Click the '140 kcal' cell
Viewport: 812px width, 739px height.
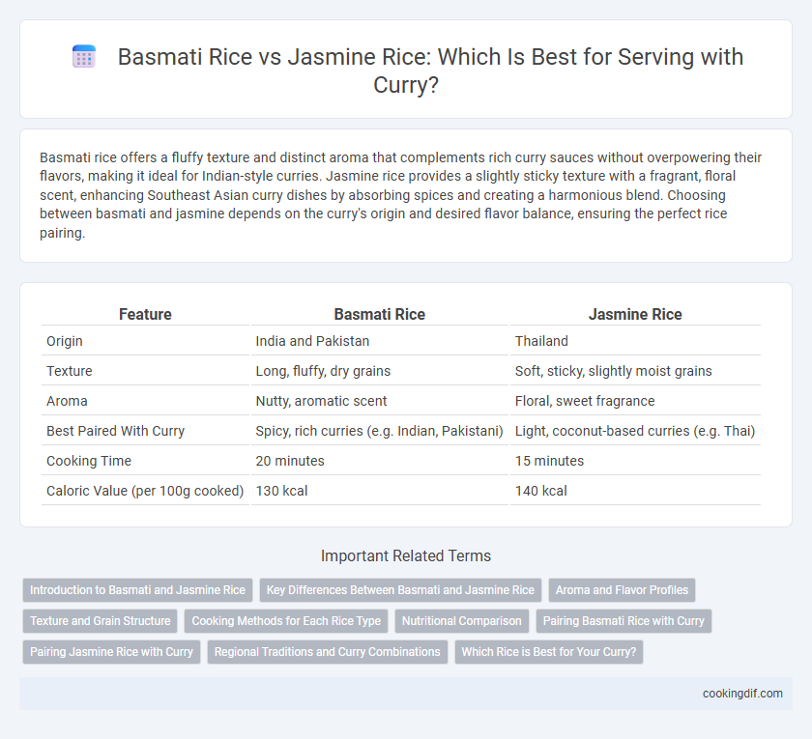635,491
